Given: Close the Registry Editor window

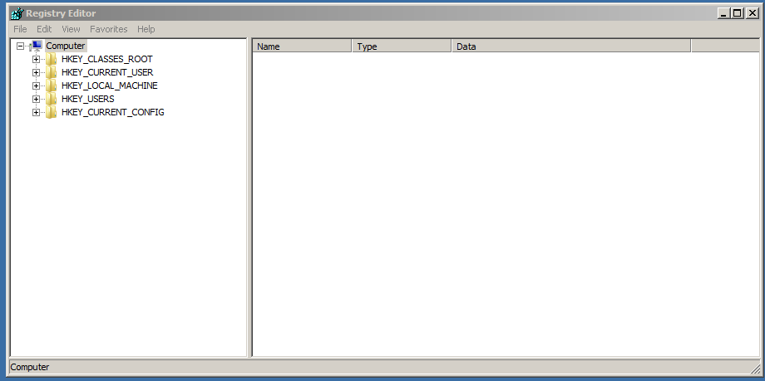Looking at the screenshot, I should (751, 13).
